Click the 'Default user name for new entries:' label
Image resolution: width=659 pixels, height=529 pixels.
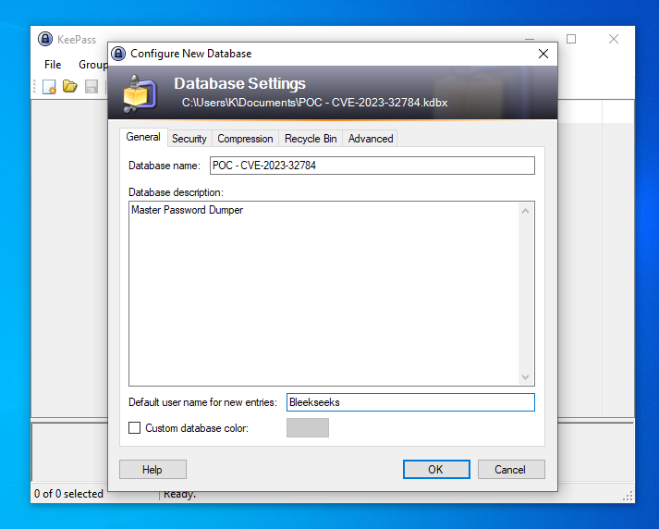pyautogui.click(x=202, y=402)
